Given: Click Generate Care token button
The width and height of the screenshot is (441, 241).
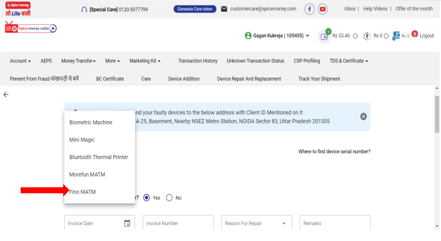Looking at the screenshot, I should 195,9.
